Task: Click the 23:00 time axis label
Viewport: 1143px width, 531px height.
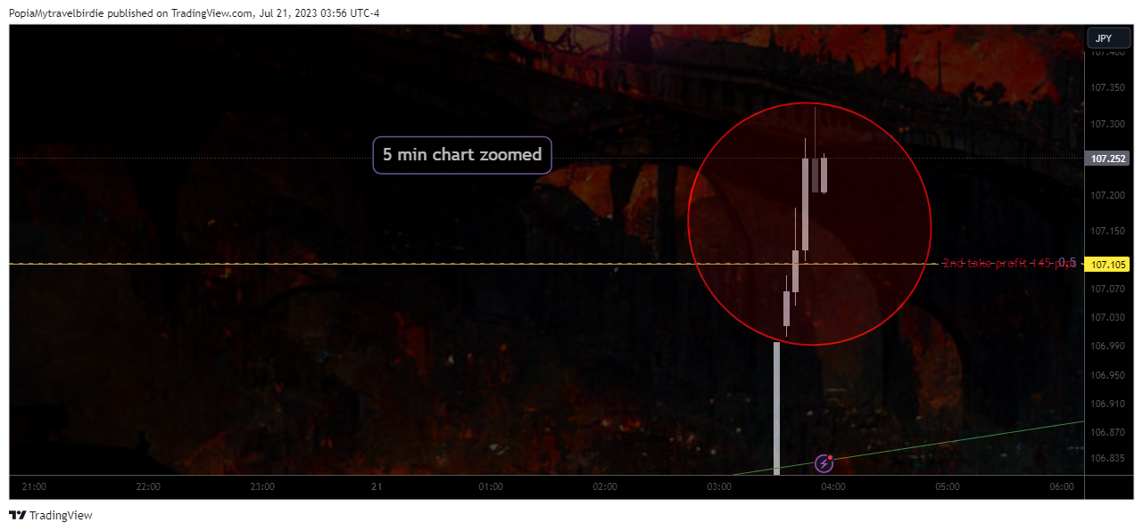Action: tap(262, 486)
